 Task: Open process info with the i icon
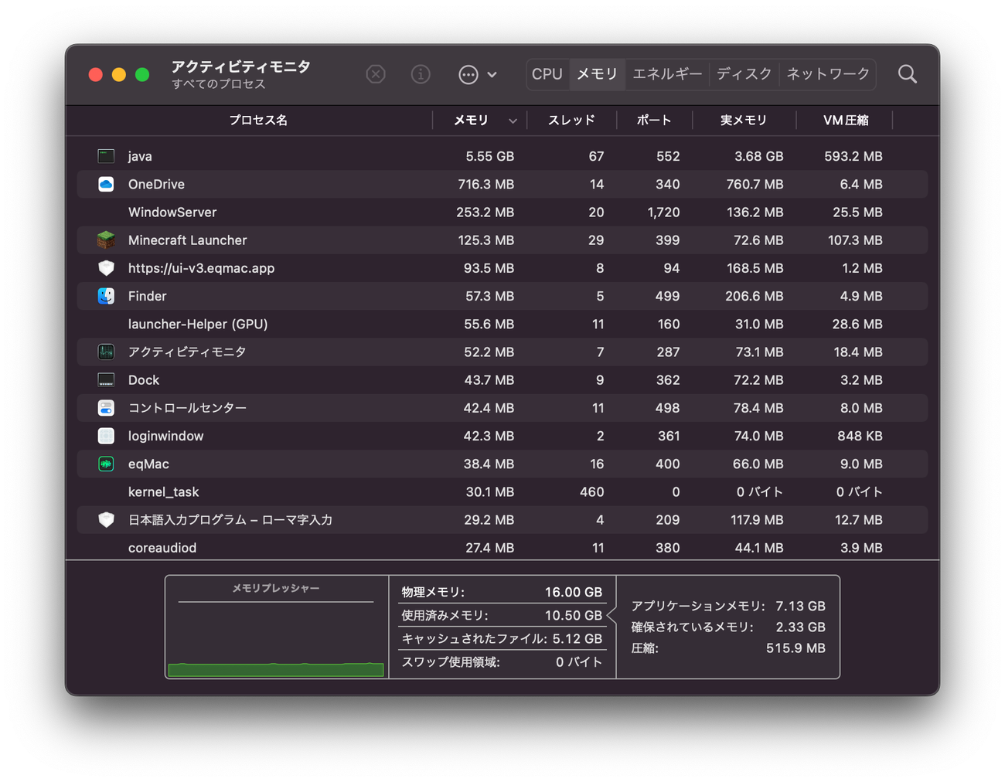(421, 74)
